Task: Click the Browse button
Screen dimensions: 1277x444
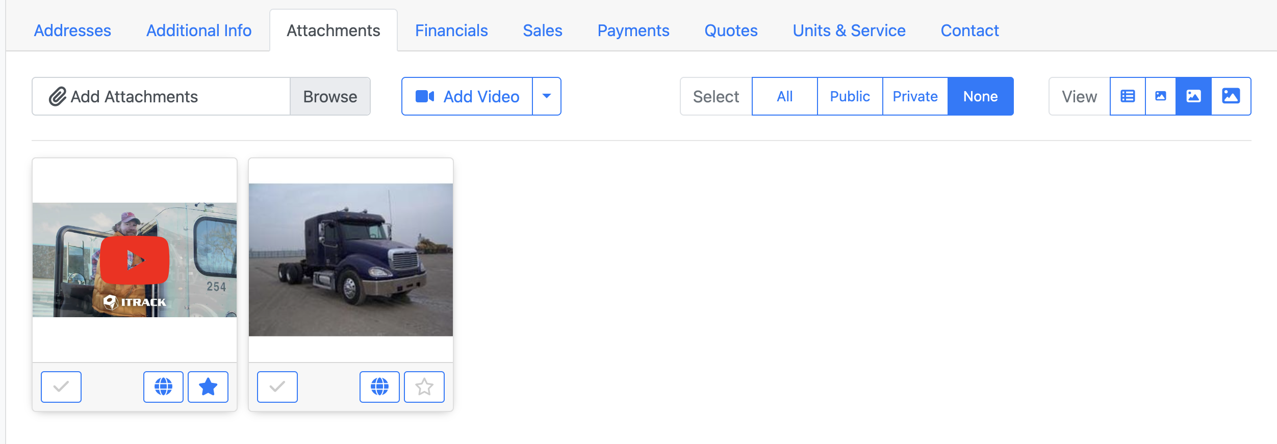Action: tap(330, 96)
